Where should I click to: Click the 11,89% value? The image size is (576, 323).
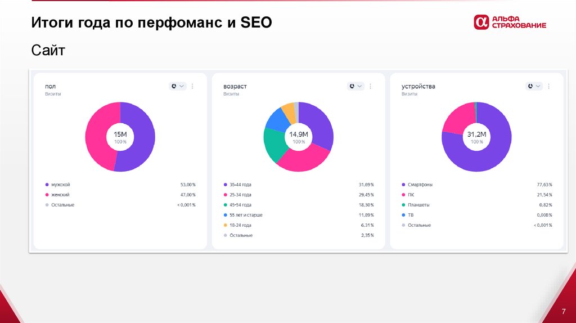[366, 215]
